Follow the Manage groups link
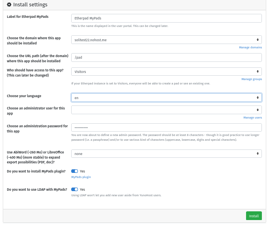Screen dimensions: 269x226 (252, 79)
